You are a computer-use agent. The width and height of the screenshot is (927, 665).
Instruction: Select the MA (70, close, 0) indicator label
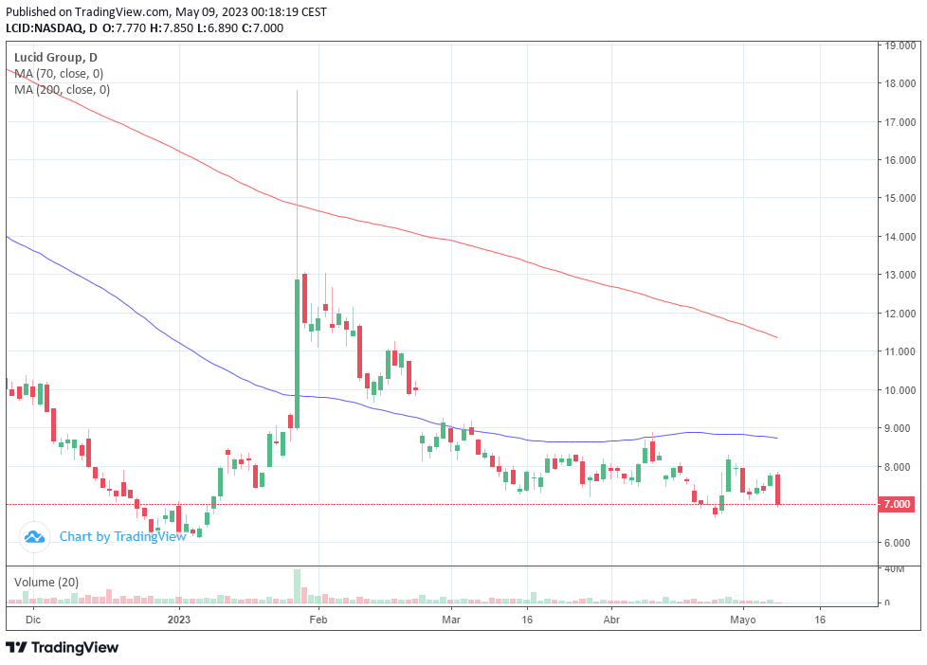(59, 73)
